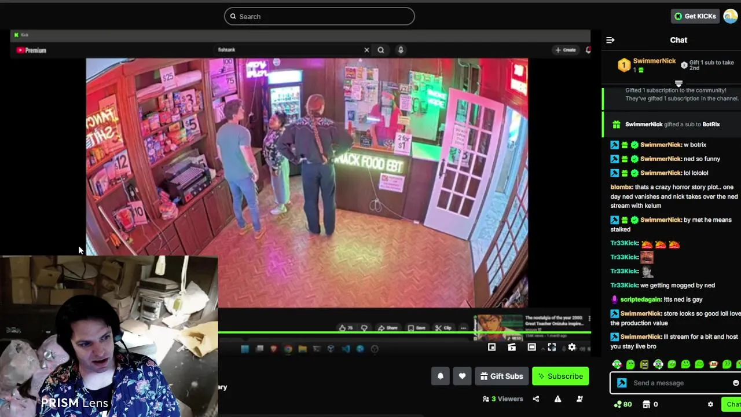Click username scriptedagain in chat
Screen dimensions: 741x417
point(641,299)
